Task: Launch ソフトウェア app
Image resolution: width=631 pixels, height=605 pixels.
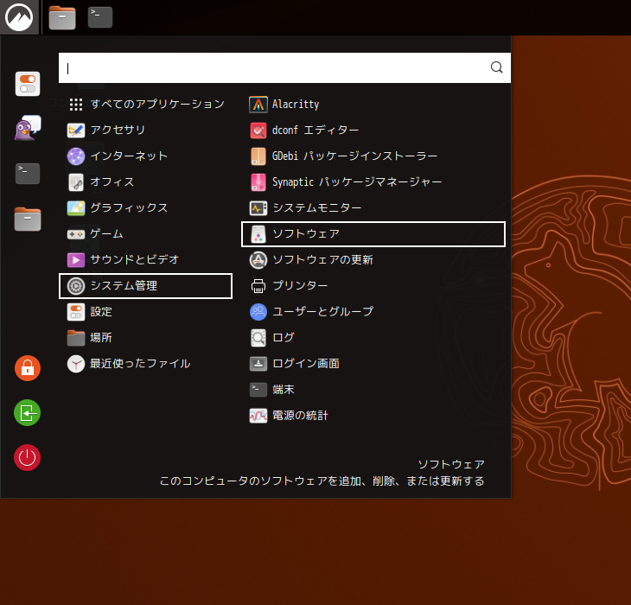Action: [373, 233]
